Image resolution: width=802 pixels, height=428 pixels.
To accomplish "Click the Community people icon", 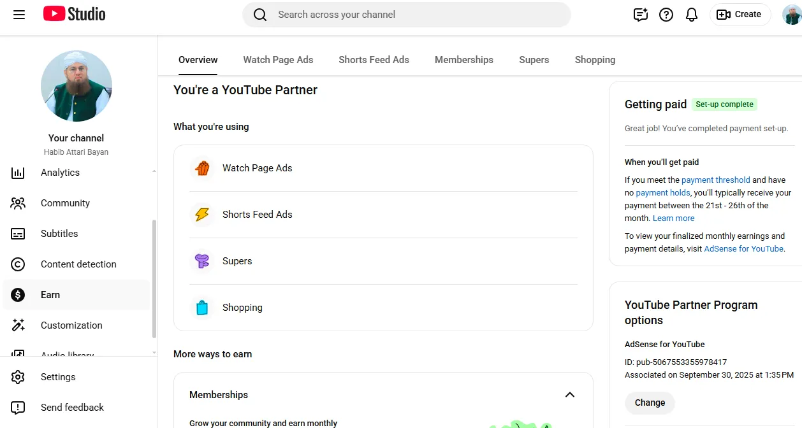I will (x=18, y=203).
